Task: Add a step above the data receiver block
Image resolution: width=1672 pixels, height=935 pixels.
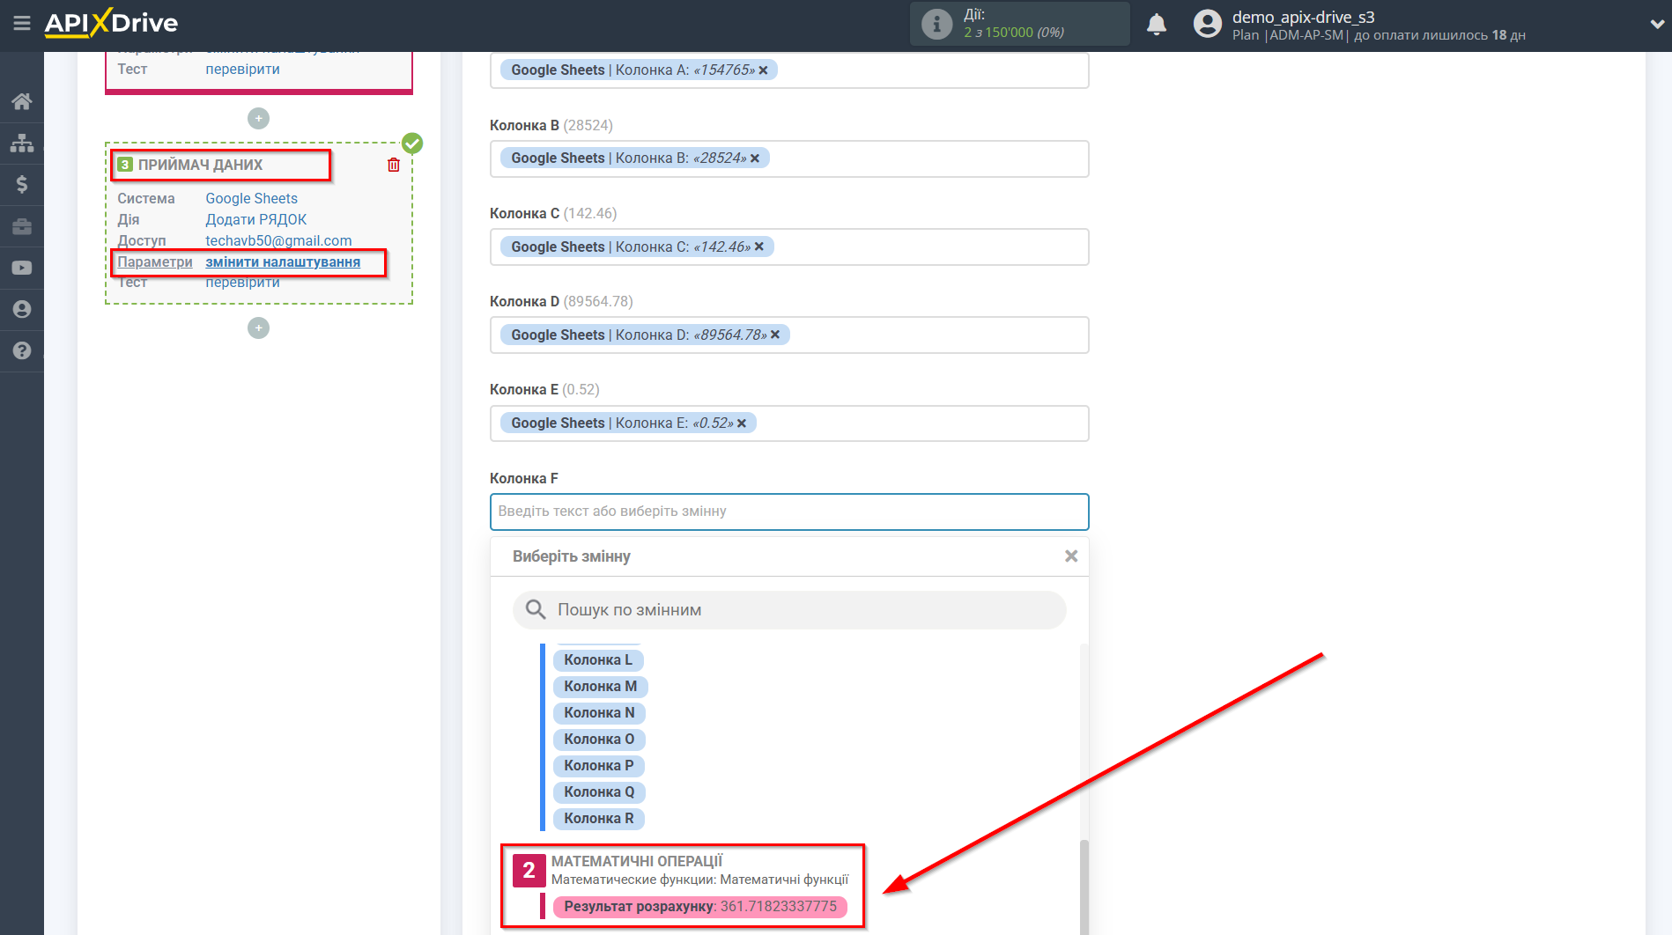Action: 258,118
